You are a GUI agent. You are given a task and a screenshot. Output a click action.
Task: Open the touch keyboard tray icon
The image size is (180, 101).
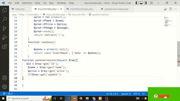[138, 98]
